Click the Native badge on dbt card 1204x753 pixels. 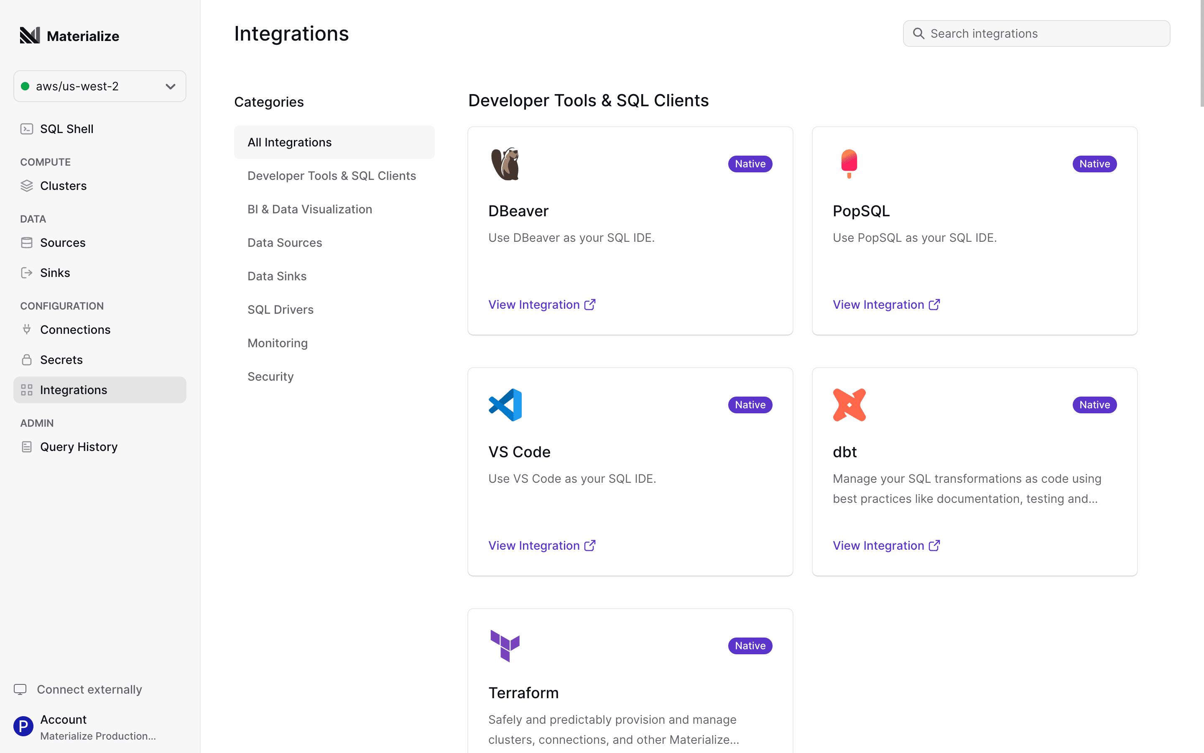(x=1094, y=405)
